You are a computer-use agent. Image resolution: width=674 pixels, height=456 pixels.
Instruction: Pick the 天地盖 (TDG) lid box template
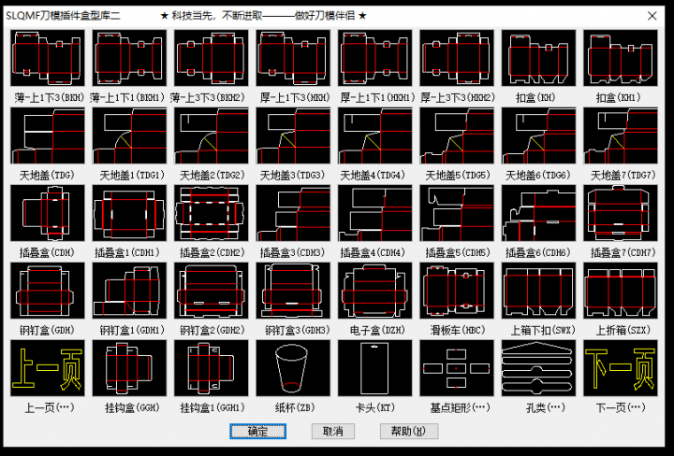47,135
